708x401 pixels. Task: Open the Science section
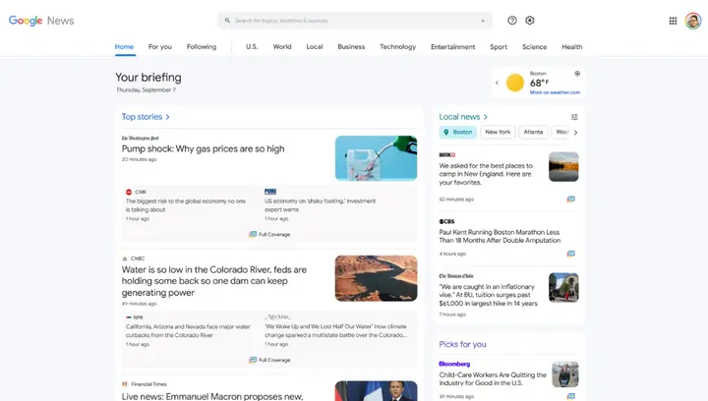point(535,47)
